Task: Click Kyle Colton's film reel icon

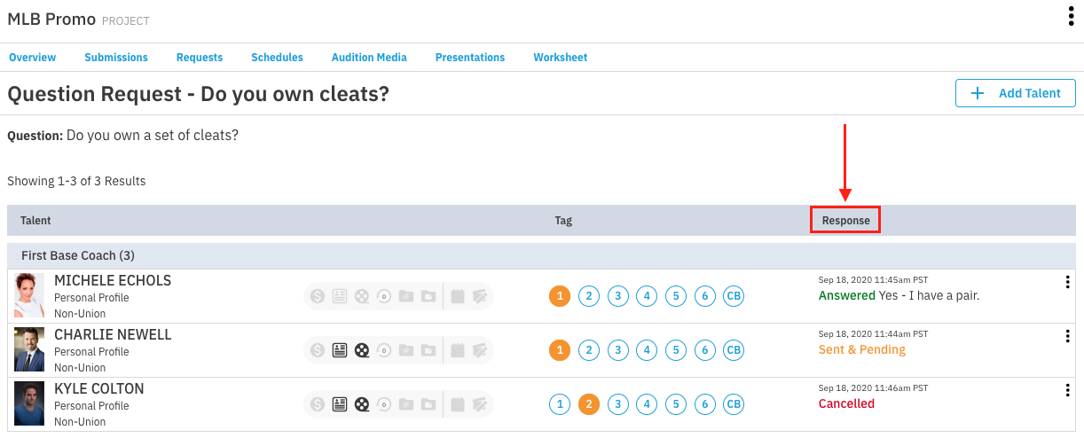Action: click(361, 404)
